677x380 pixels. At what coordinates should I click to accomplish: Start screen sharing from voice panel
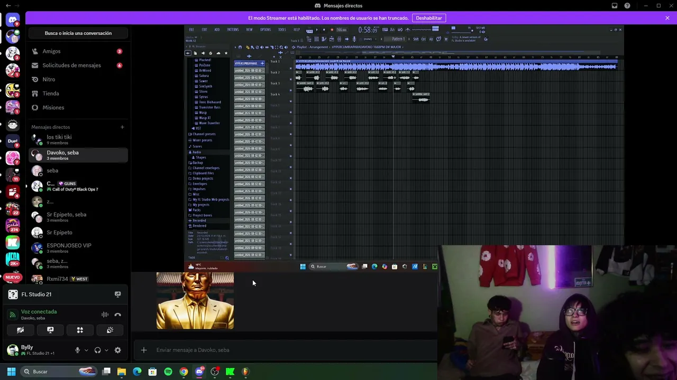[50, 330]
